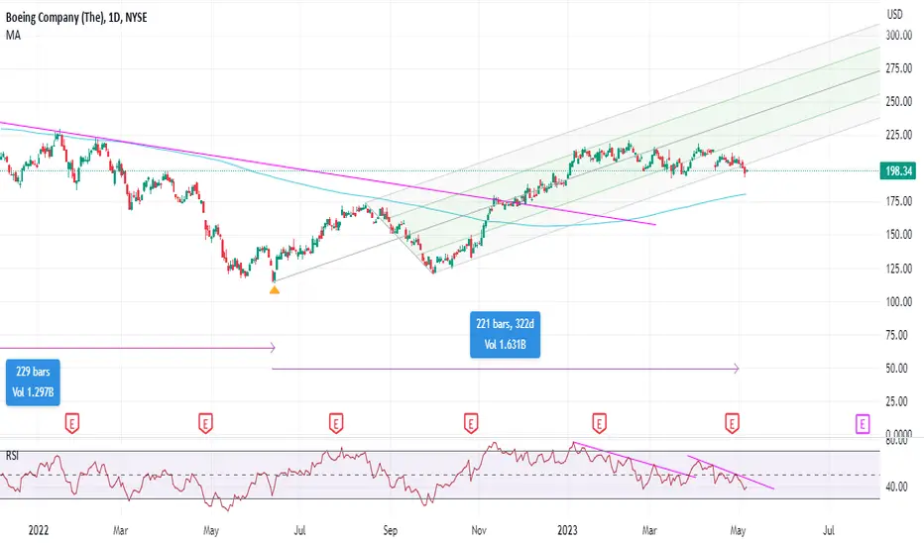Screen dimensions: 924x545
Task: Click the USD currency label
Action: pyautogui.click(x=894, y=14)
